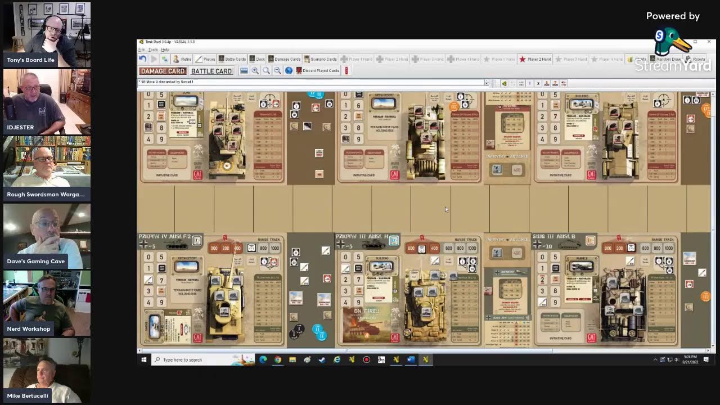The height and width of the screenshot is (405, 720).
Task: Expand the chat log dropdown arrow
Action: click(487, 83)
